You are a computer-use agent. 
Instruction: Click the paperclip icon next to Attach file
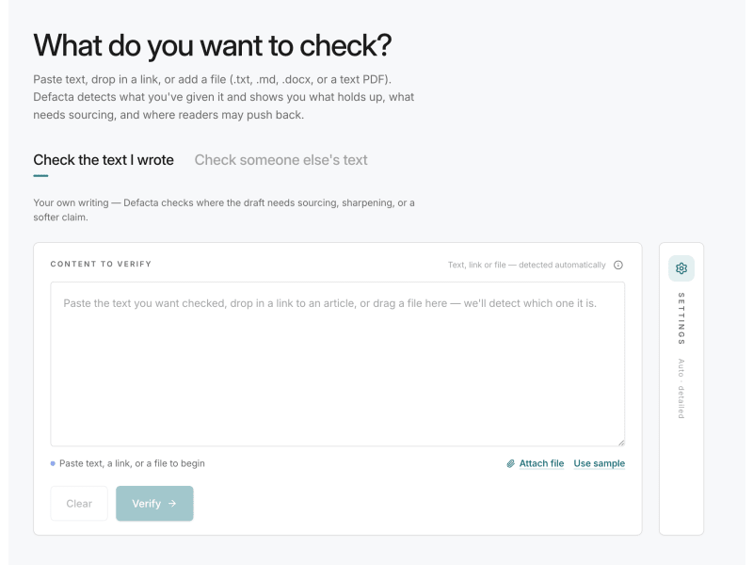(510, 463)
